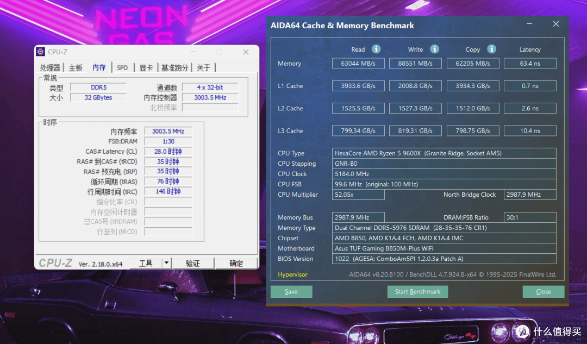
Task: Click the 工具 button in CPU-Z
Action: click(x=146, y=263)
